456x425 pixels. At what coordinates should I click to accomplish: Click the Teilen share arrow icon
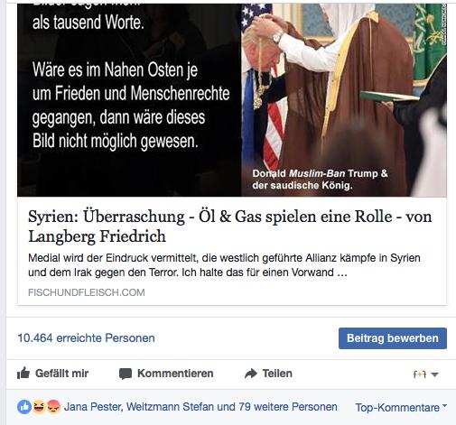251,374
